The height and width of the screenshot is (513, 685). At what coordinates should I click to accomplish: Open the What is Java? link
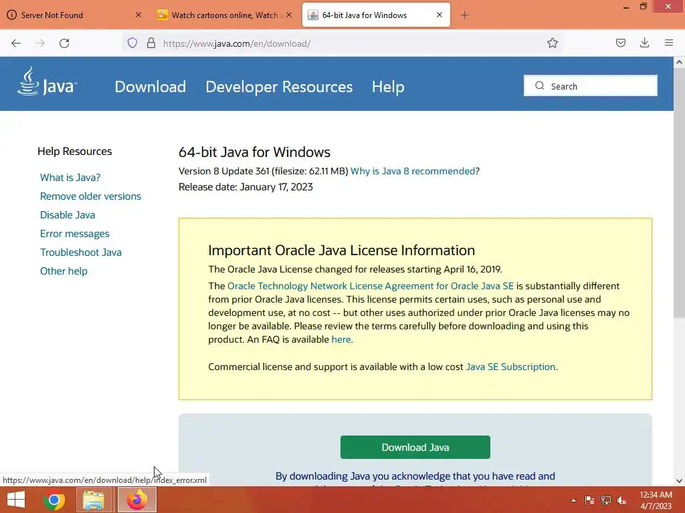click(x=70, y=178)
